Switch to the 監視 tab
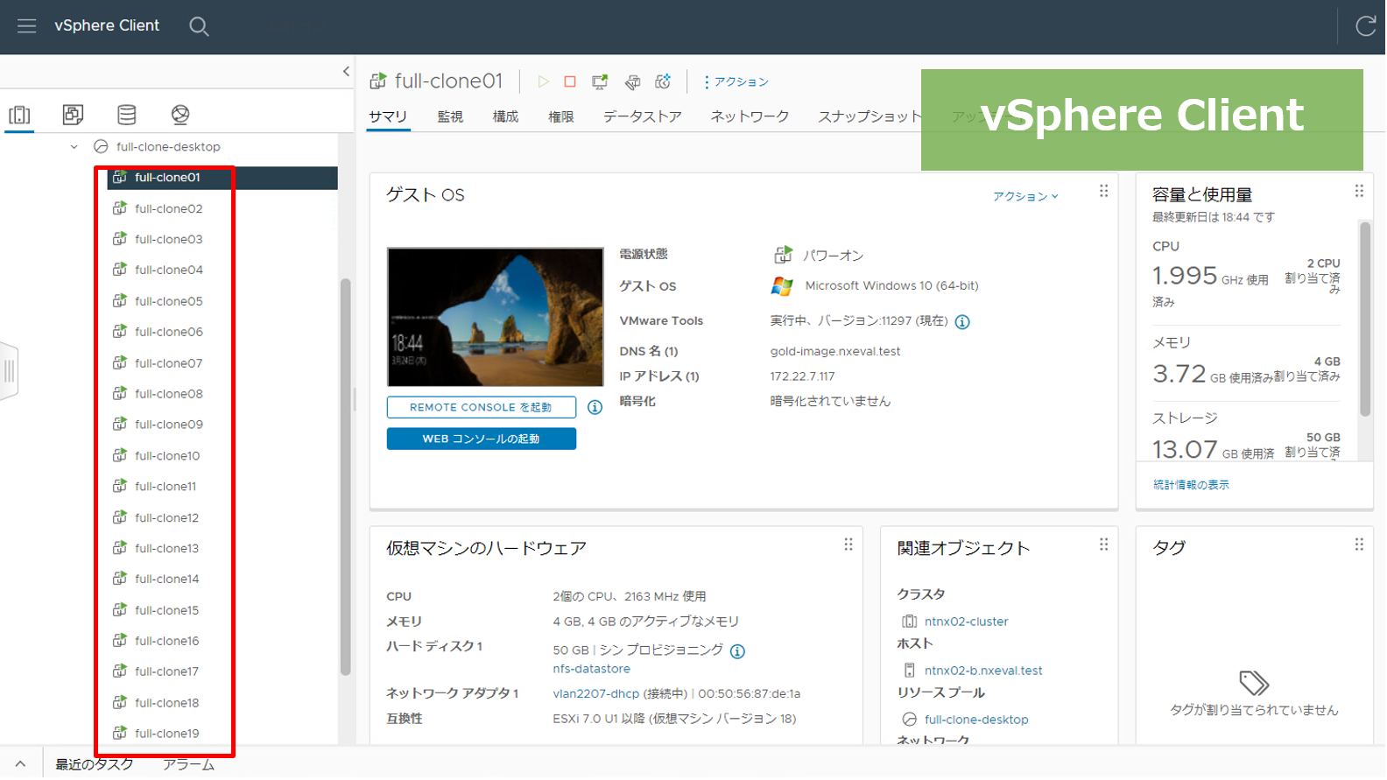This screenshot has height=780, width=1387. [450, 117]
